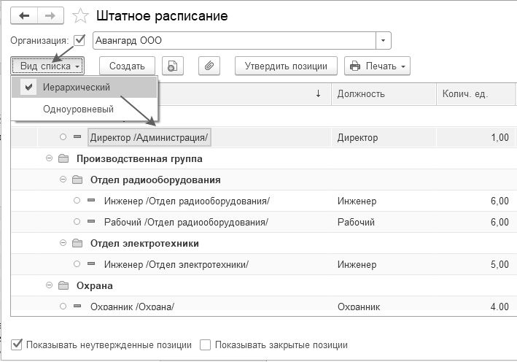Open the Печать dropdown menu
Screen dimensions: 517x362
[x=377, y=66]
